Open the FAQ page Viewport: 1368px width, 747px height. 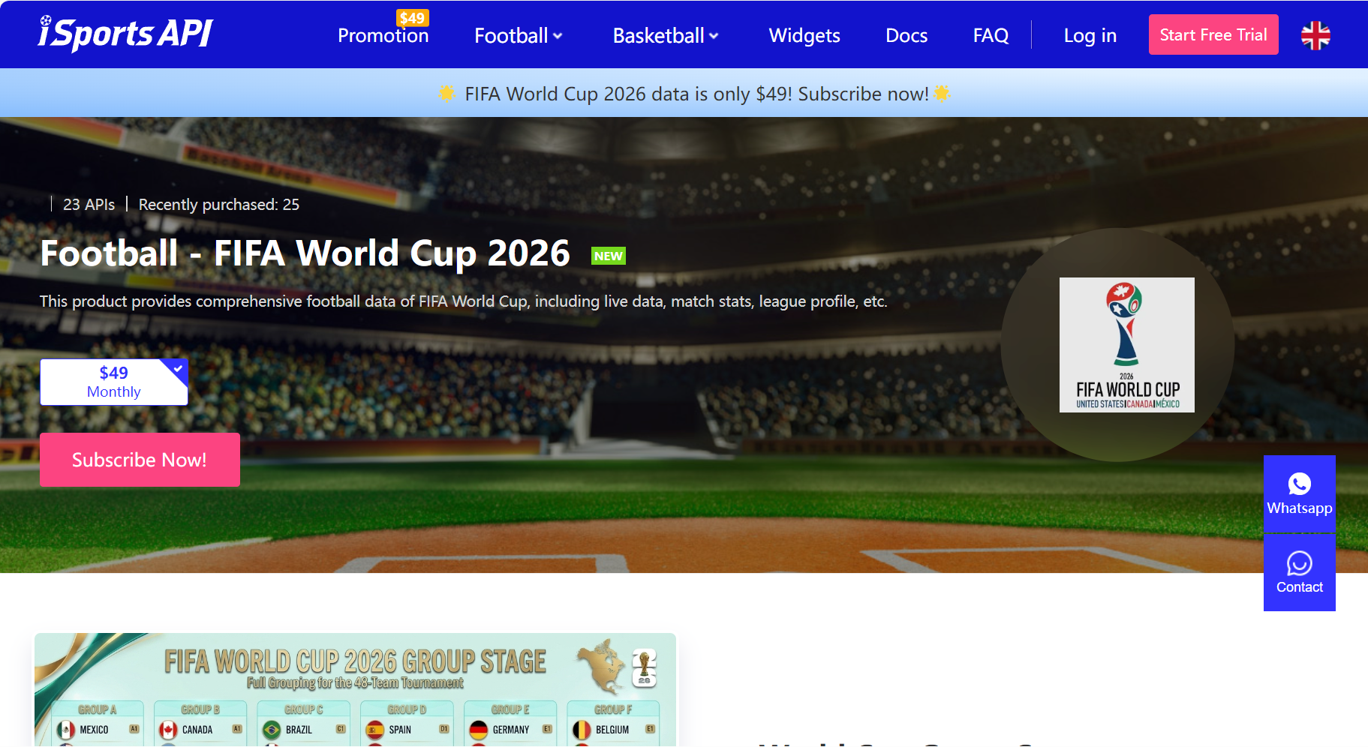990,34
